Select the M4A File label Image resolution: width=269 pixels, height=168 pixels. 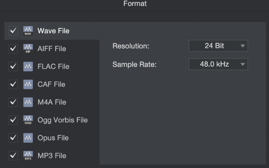click(52, 102)
